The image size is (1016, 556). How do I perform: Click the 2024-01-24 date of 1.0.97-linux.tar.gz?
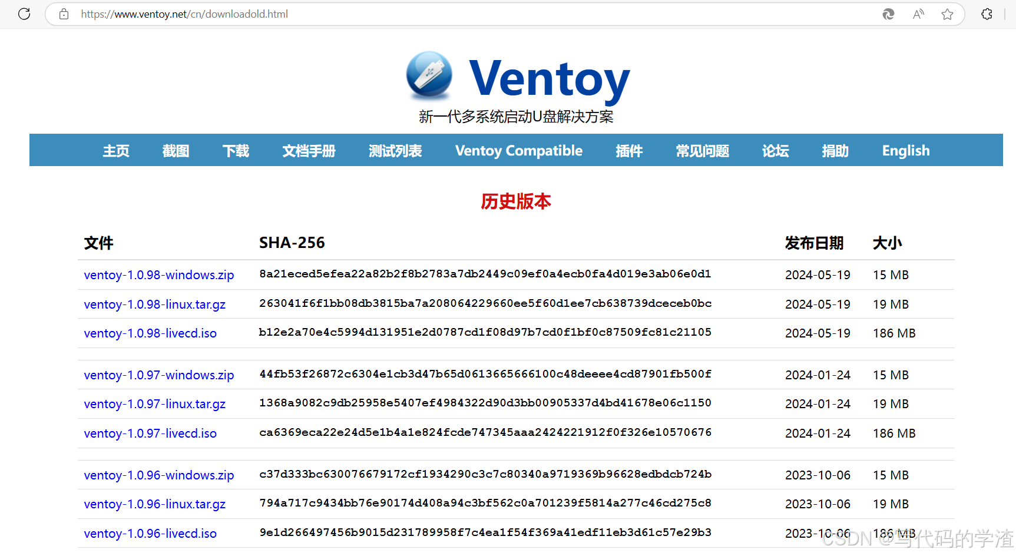(x=818, y=404)
